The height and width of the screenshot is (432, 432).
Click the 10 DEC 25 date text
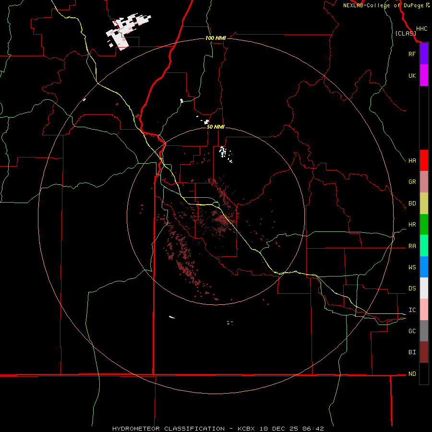279,429
